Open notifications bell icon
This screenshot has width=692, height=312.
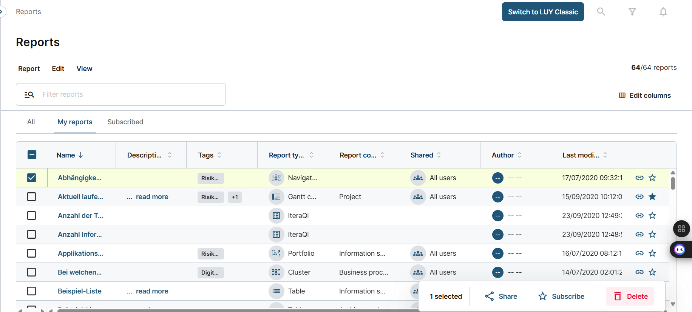click(663, 12)
